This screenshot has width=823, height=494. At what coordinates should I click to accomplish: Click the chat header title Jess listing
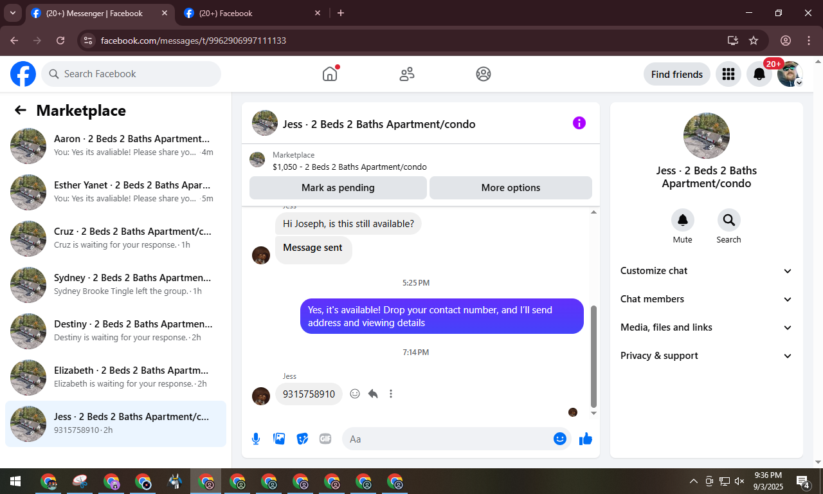coord(379,124)
